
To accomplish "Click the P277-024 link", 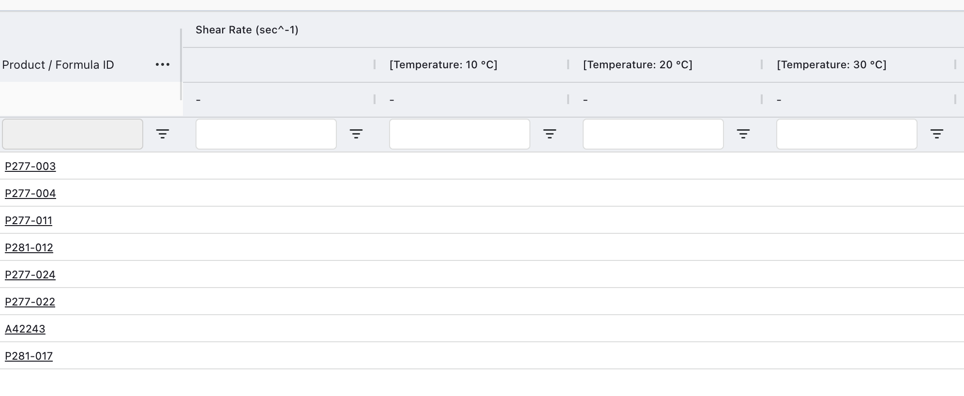I will tap(30, 274).
